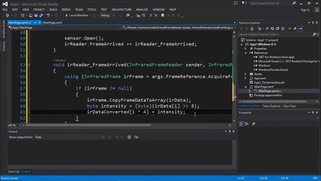The width and height of the screenshot is (321, 181).
Task: Click the editor horizontal scrollbar thumb
Action: [x=88, y=125]
